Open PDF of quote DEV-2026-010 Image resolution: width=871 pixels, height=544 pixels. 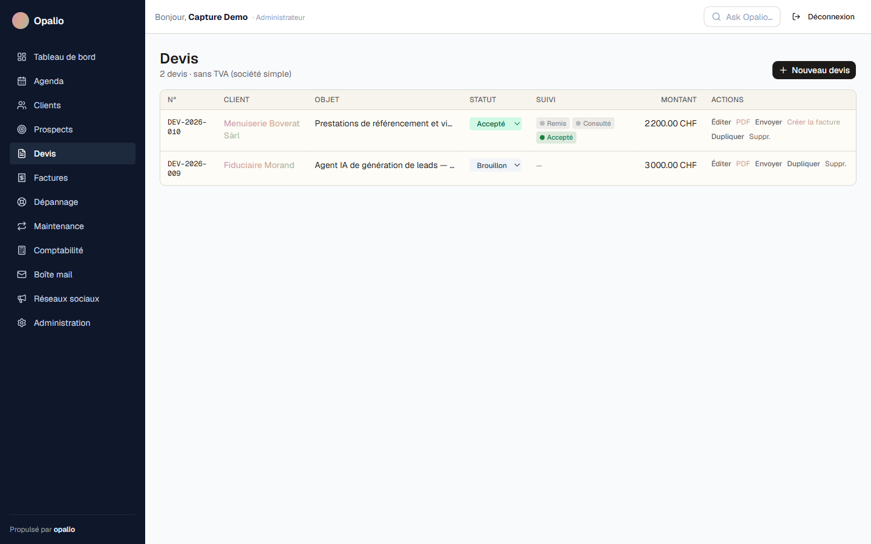click(x=743, y=122)
